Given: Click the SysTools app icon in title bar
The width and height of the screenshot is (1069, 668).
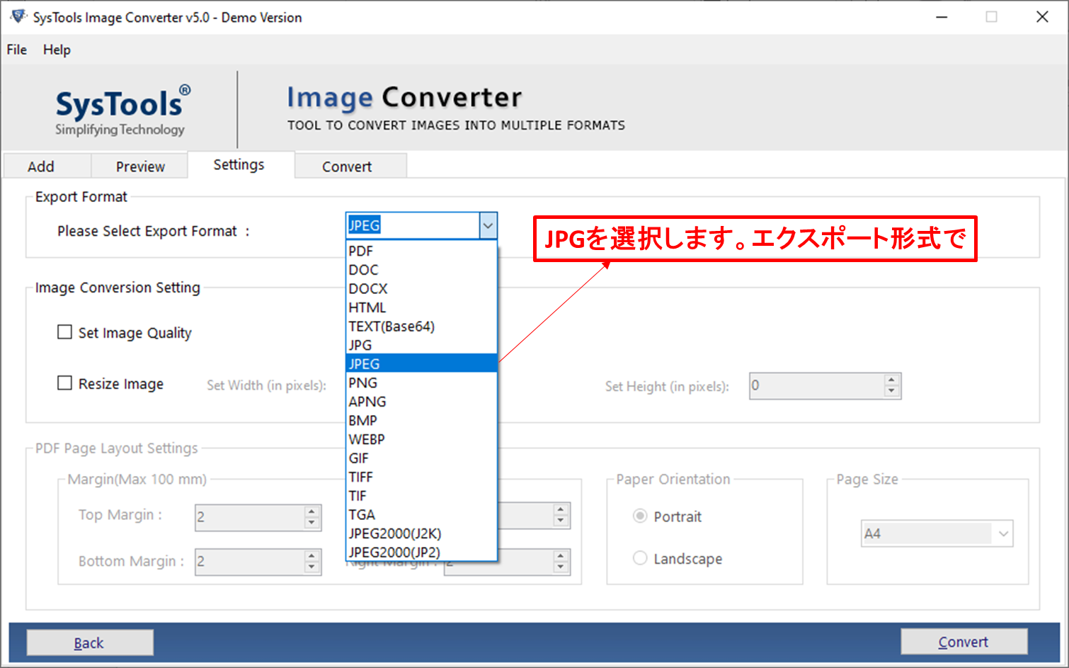Looking at the screenshot, I should [18, 16].
